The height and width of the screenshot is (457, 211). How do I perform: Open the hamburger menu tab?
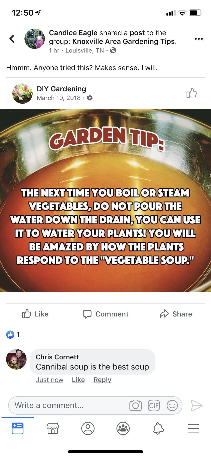[x=193, y=428]
